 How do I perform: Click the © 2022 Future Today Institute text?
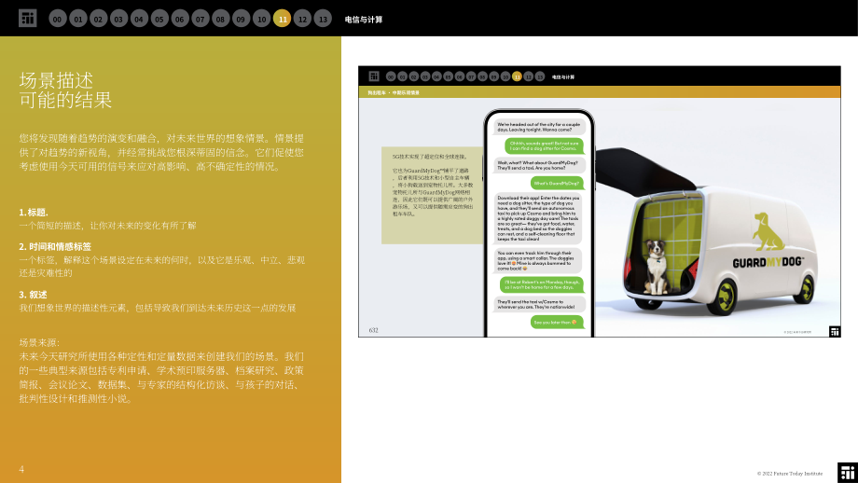click(x=790, y=473)
